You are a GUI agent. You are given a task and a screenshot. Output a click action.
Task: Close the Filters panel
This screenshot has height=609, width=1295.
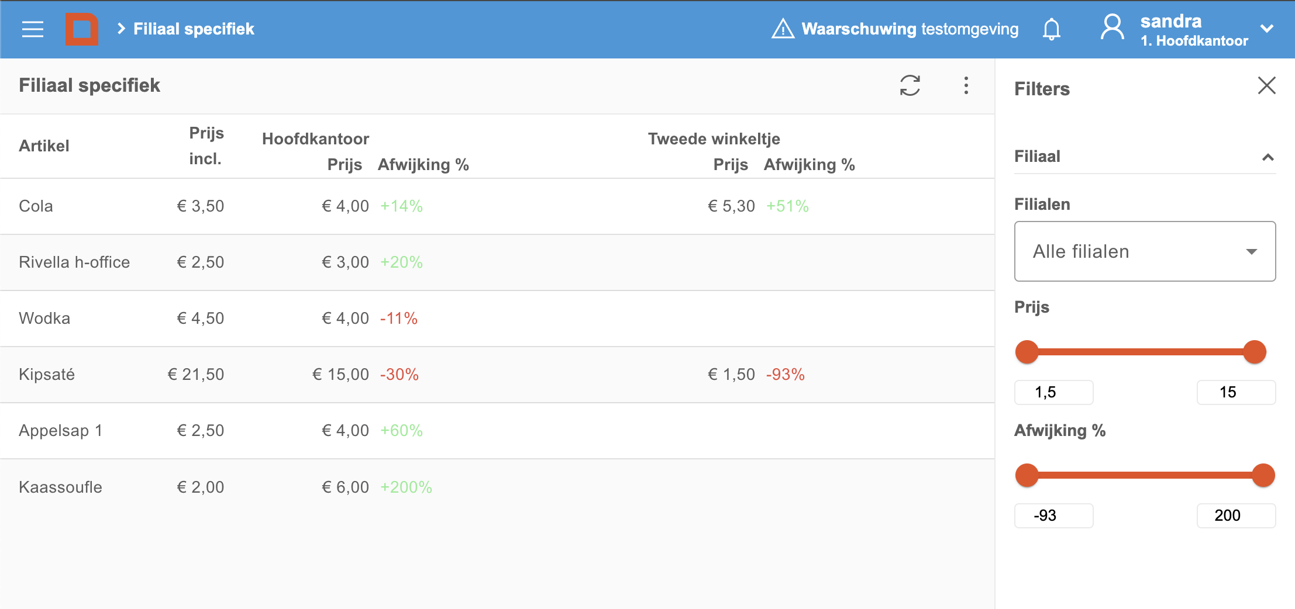pos(1266,85)
